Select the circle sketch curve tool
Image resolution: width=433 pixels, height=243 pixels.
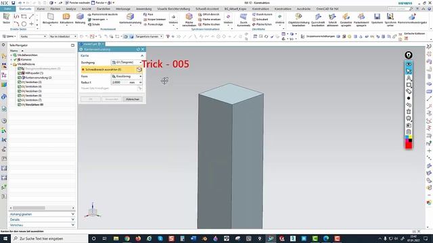point(24,24)
